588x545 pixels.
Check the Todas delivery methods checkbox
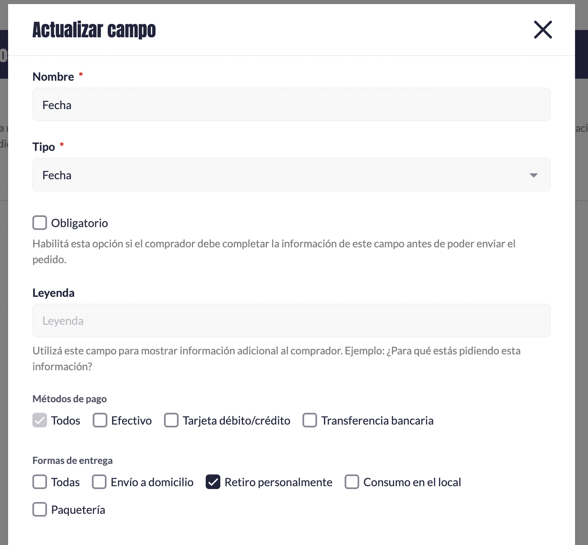tap(40, 482)
